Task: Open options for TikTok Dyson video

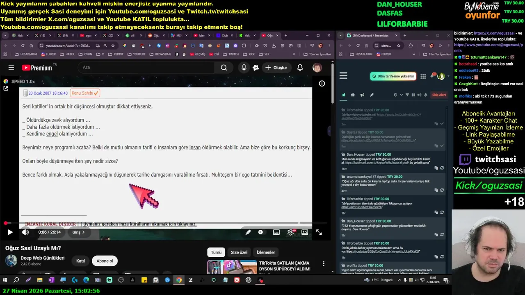Action: [x=324, y=264]
